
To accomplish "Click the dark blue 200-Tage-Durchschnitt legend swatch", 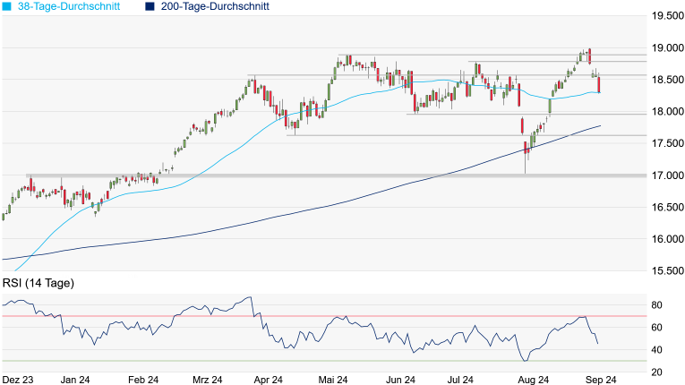I will [149, 6].
